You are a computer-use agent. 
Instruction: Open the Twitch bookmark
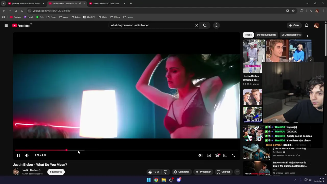click(x=29, y=17)
